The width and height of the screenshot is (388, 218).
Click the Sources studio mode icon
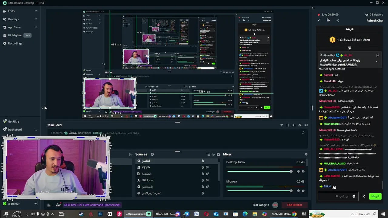[x=208, y=154]
